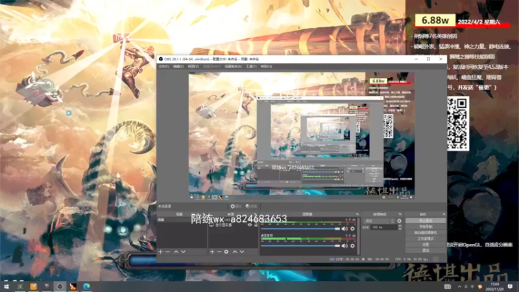This screenshot has height=292, width=519.
Task: Click transition duration 300 ms field
Action: point(384,228)
